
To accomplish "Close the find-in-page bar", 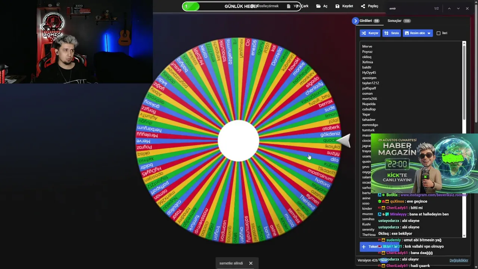I will (467, 9).
